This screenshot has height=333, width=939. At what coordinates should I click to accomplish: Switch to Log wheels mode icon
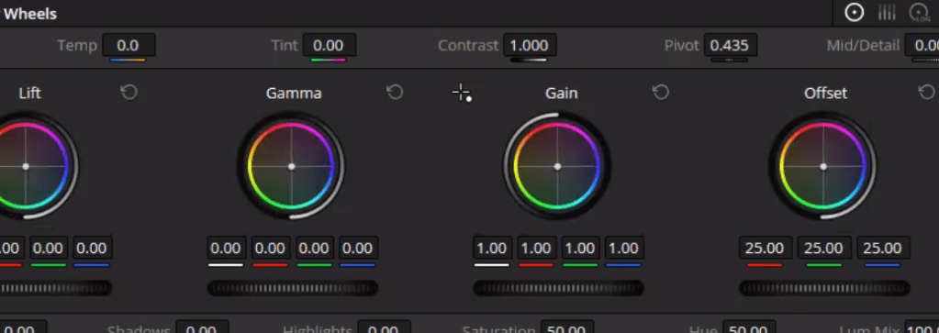(919, 13)
